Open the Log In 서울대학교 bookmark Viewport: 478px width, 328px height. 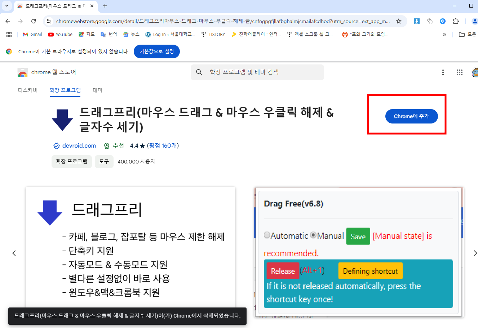[x=170, y=35]
